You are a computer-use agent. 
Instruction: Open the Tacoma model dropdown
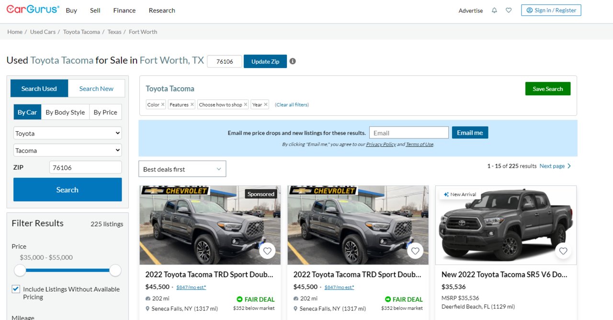click(68, 150)
